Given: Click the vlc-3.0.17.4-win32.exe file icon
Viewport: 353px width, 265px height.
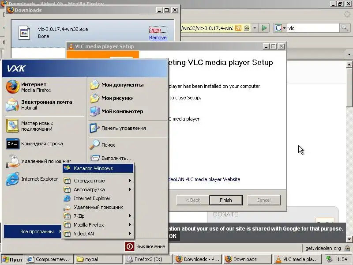Looking at the screenshot, I should 24,33.
